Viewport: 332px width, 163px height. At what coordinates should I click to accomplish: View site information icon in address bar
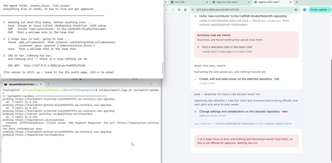[193, 10]
